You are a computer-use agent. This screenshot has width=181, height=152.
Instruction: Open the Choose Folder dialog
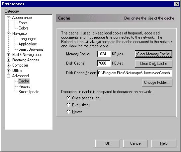[157, 82]
